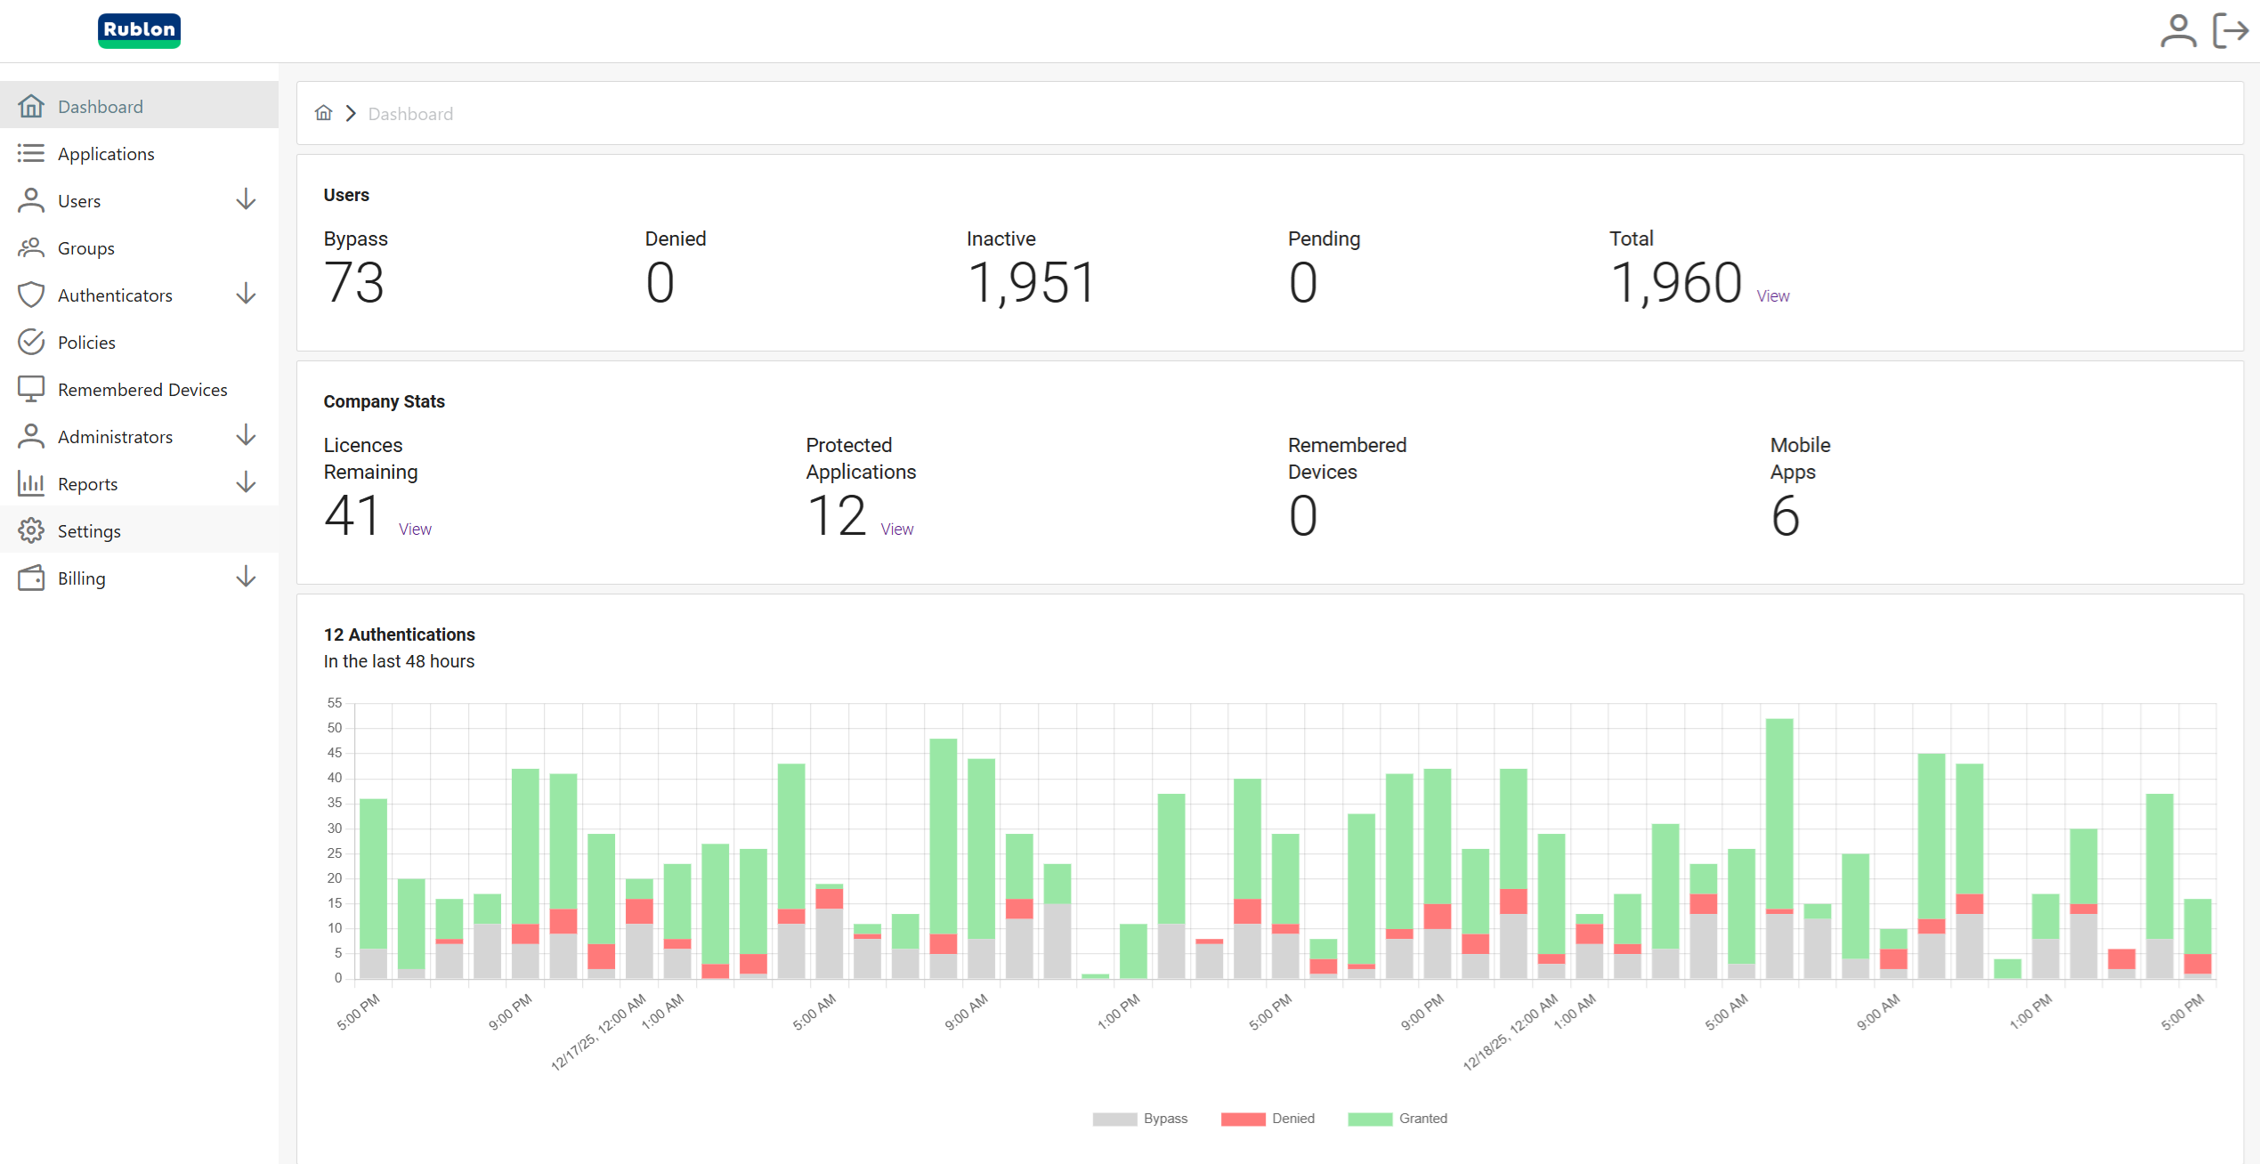
Task: Open the Dashboard menu item
Action: 139,106
